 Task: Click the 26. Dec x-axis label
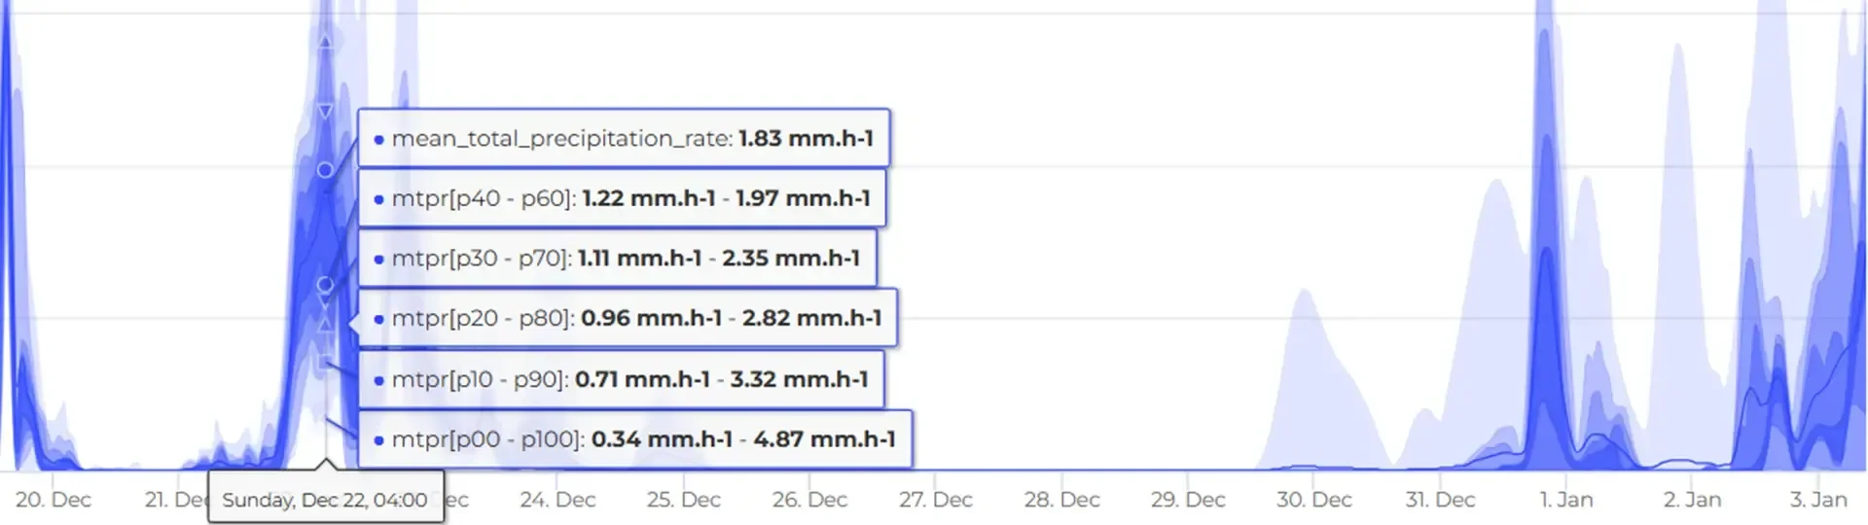tap(809, 500)
